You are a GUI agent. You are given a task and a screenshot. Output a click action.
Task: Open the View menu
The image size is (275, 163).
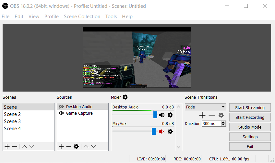[x=34, y=17]
